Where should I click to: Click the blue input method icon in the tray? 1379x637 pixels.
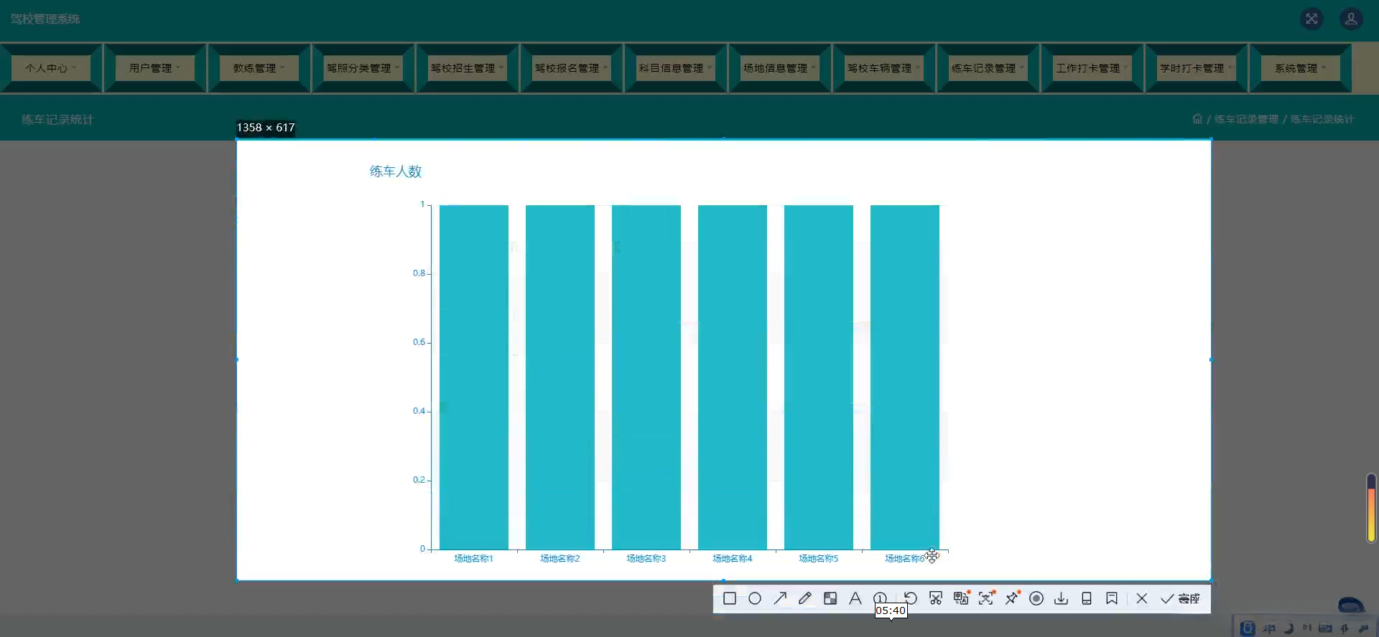coord(1248,628)
